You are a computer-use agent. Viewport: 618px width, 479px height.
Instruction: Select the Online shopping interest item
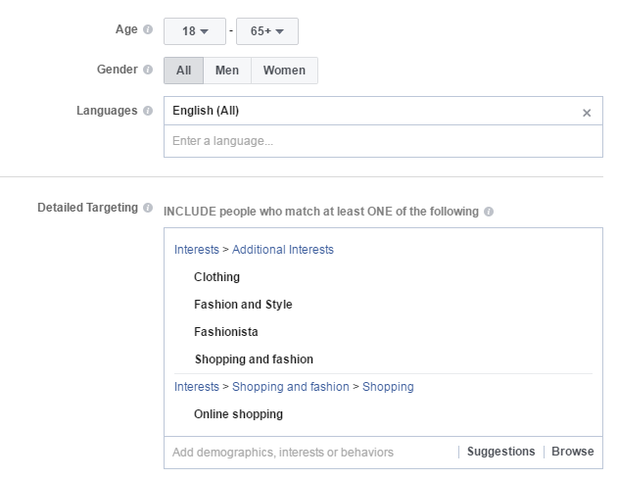[x=238, y=414]
